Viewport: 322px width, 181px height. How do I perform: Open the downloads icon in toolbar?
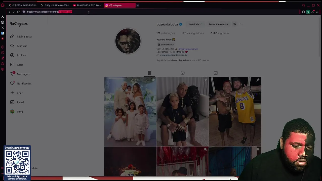click(x=313, y=12)
